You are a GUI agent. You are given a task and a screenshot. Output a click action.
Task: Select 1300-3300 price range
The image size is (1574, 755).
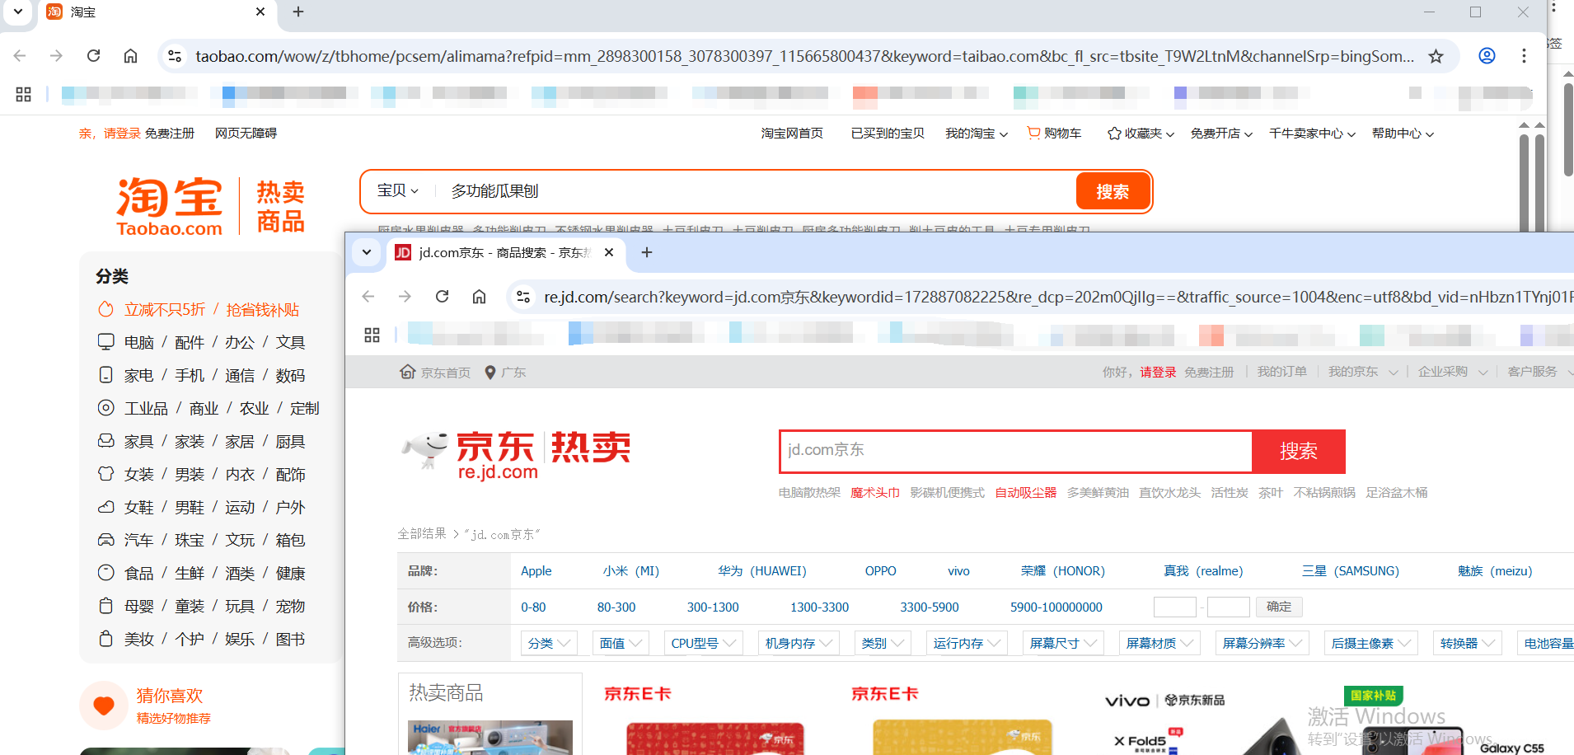(819, 607)
